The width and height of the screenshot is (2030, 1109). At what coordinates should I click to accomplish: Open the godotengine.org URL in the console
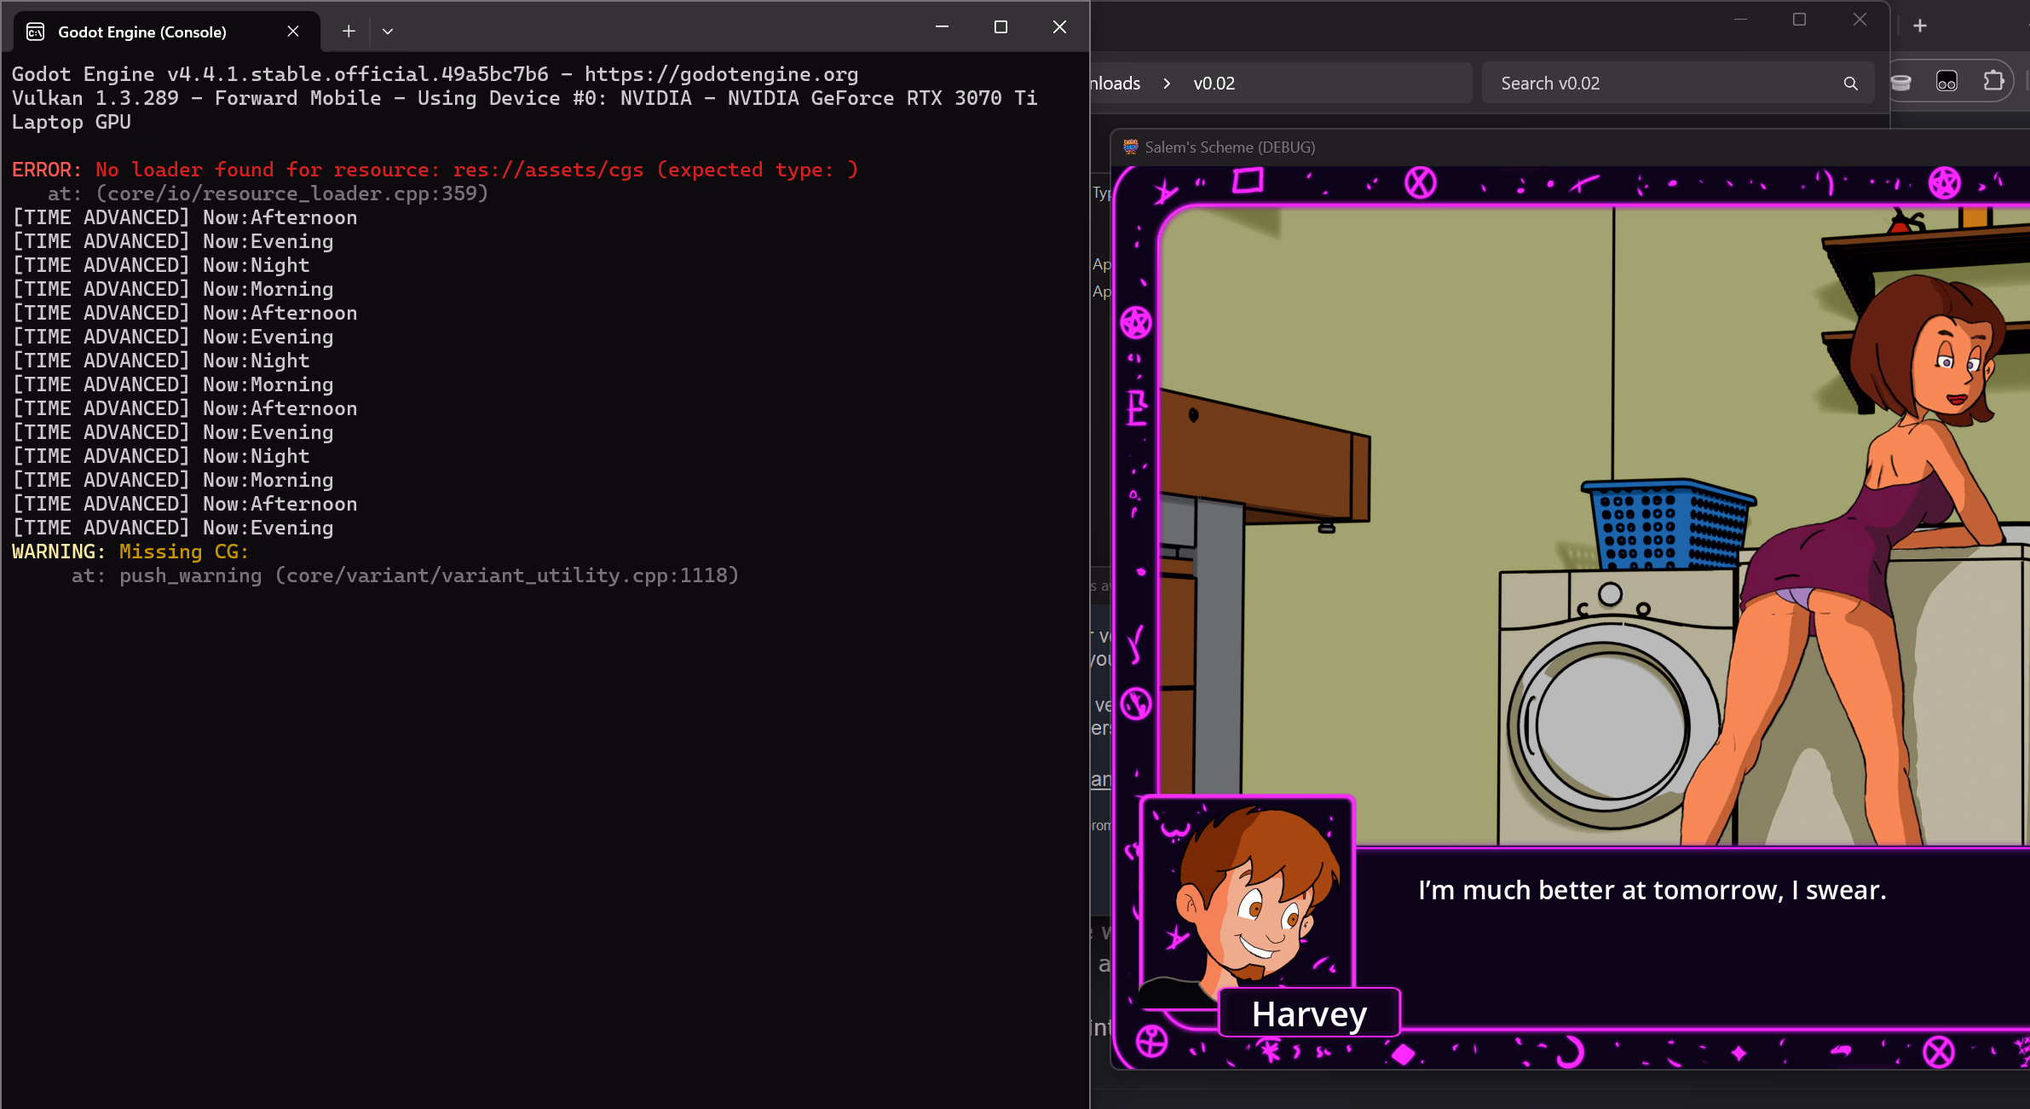pos(721,74)
